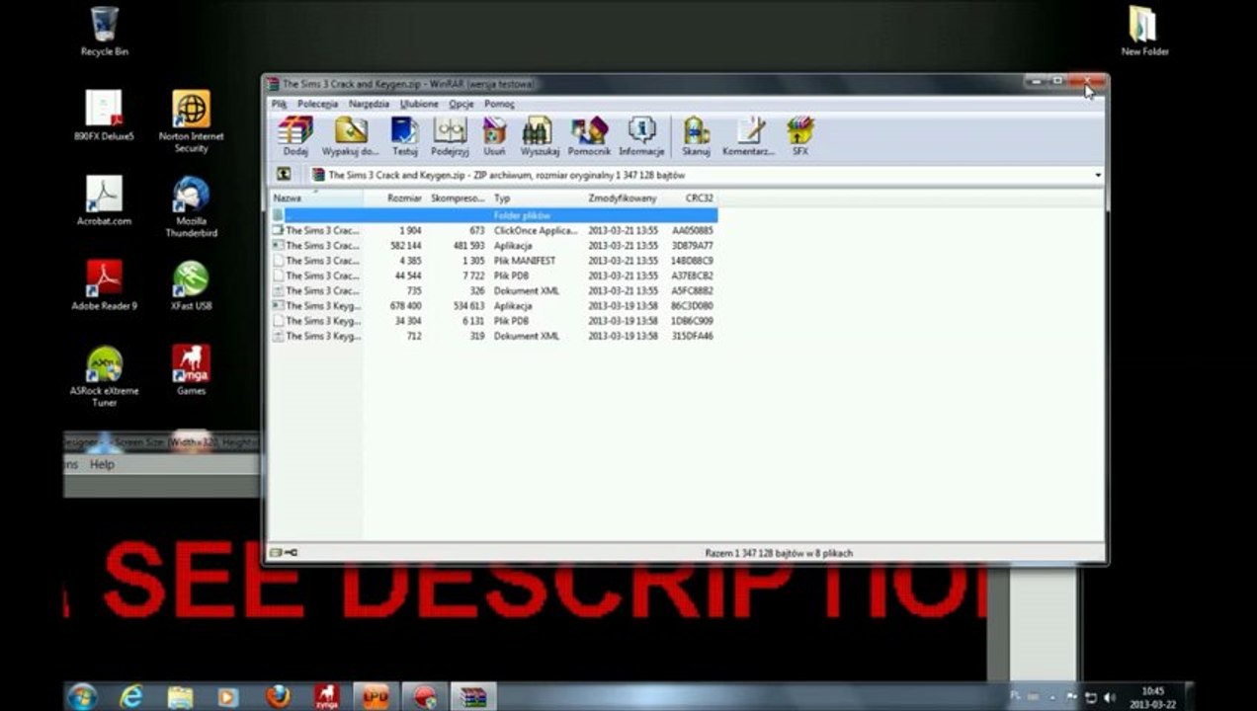Screen dimensions: 1257x711
Task: Click the Windows Explorer folder taskbar icon
Action: point(180,696)
